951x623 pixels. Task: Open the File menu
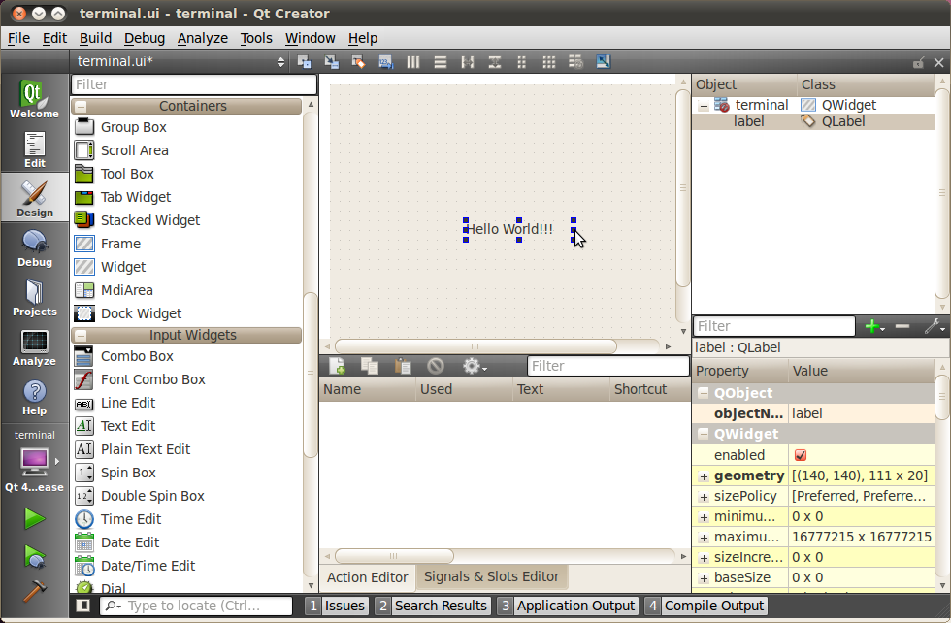point(18,38)
